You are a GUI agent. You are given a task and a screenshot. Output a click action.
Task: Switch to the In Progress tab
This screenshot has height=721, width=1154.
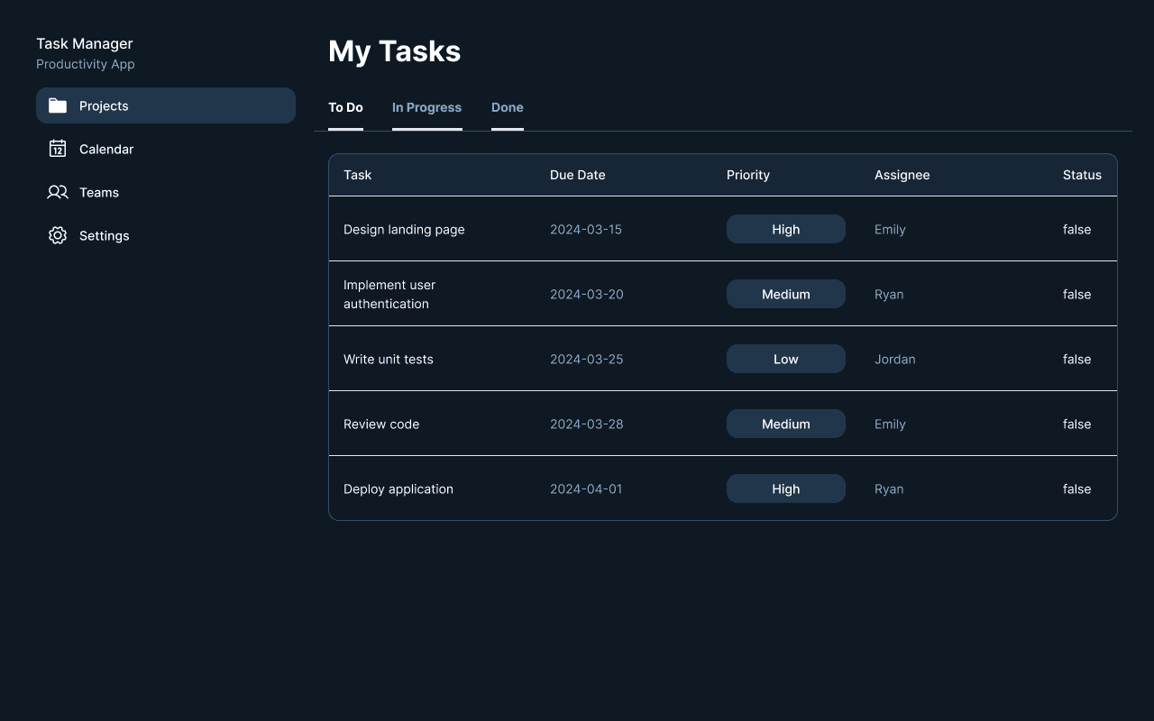[426, 107]
